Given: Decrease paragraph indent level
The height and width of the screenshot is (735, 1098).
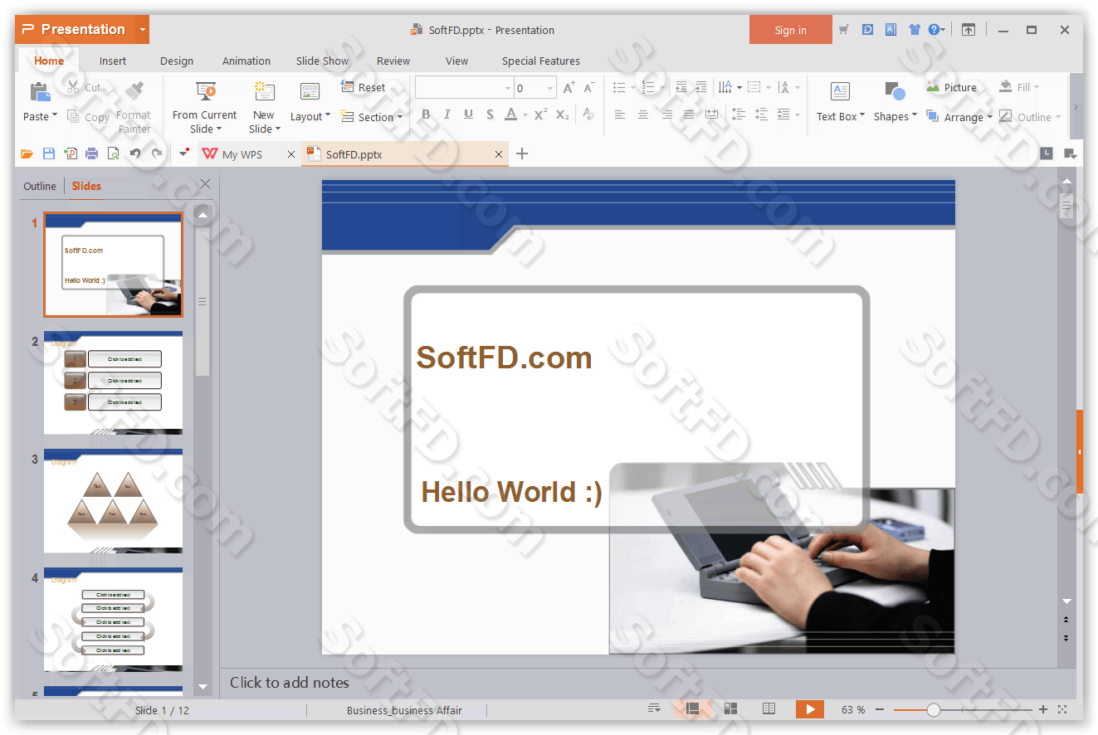Looking at the screenshot, I should pos(681,87).
